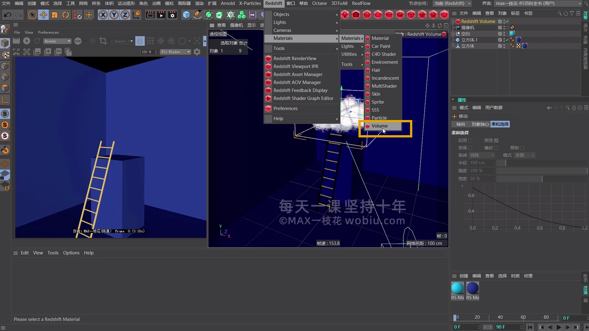Toggle 立方体.1 green enable checkmark
This screenshot has height=331, width=589.
507,40
